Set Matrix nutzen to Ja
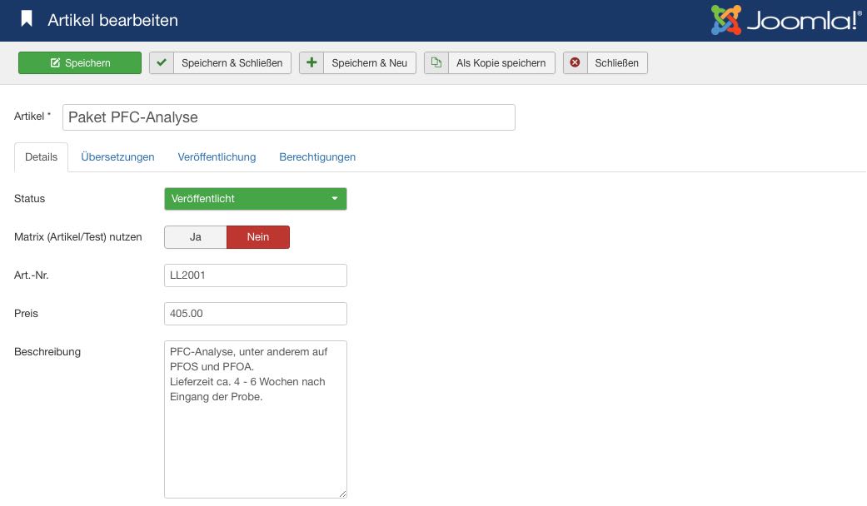The image size is (867, 506). pos(196,237)
